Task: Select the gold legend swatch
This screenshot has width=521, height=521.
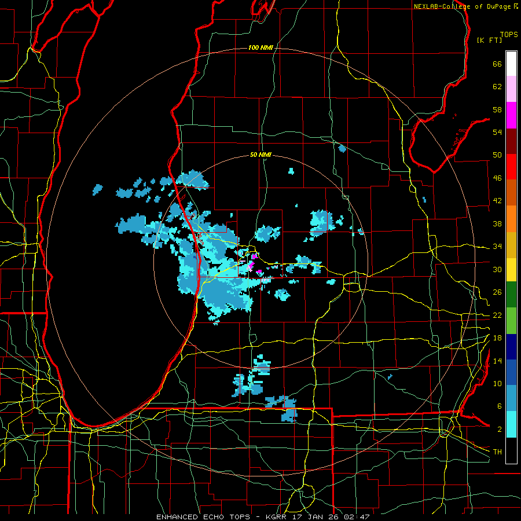Action: click(x=511, y=245)
